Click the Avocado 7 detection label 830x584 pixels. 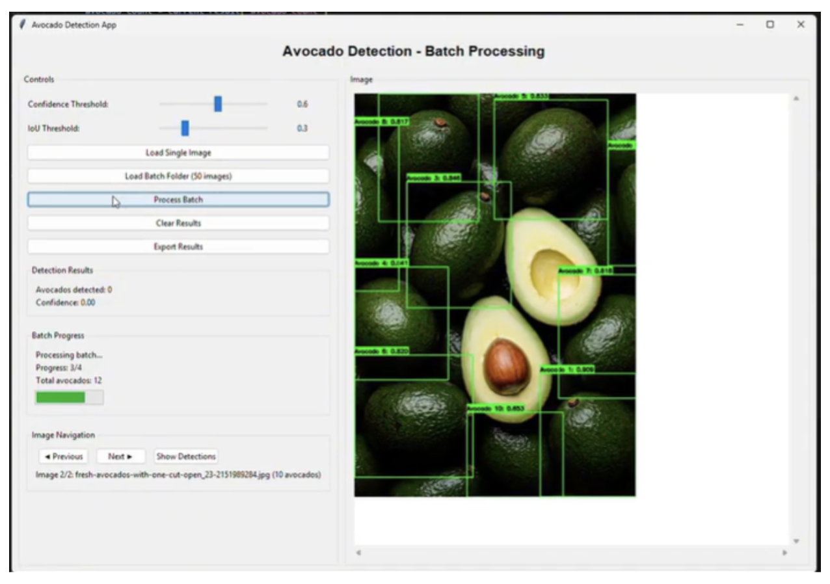[585, 271]
